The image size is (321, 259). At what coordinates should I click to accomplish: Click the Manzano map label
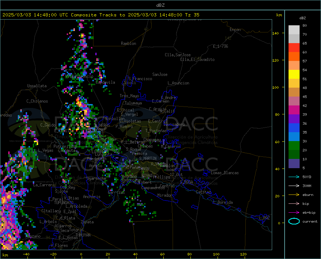click(x=33, y=236)
